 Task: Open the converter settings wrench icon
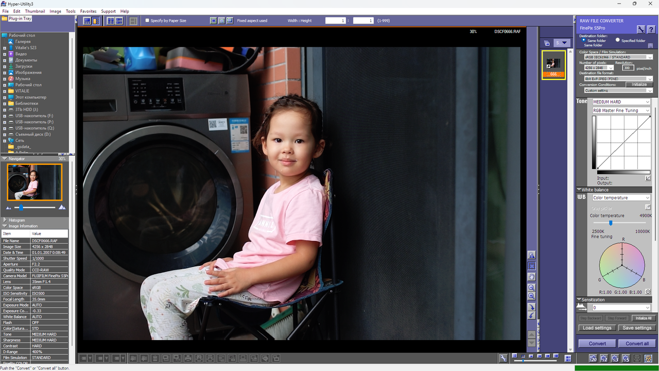pyautogui.click(x=640, y=29)
